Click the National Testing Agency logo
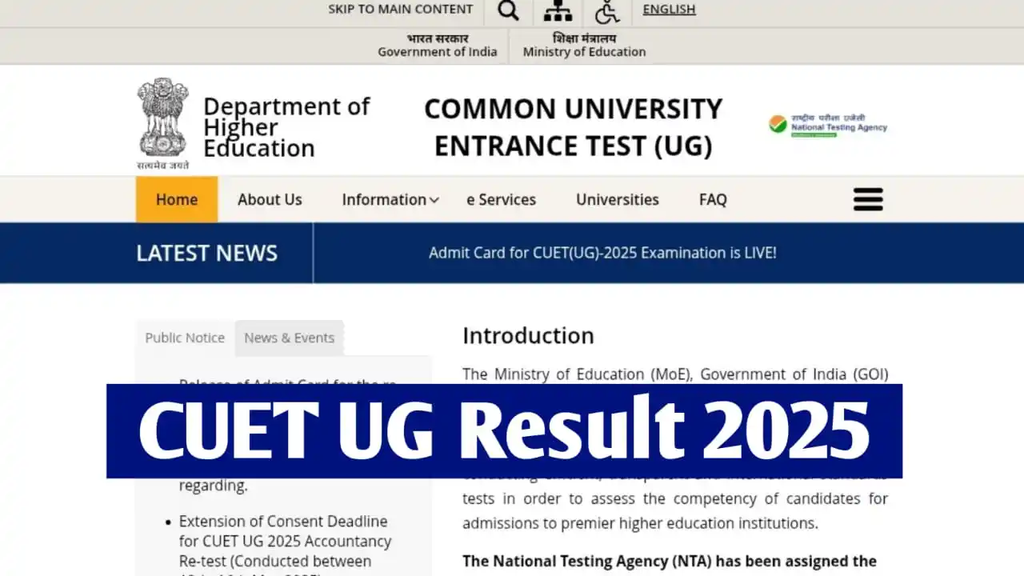 (x=828, y=125)
